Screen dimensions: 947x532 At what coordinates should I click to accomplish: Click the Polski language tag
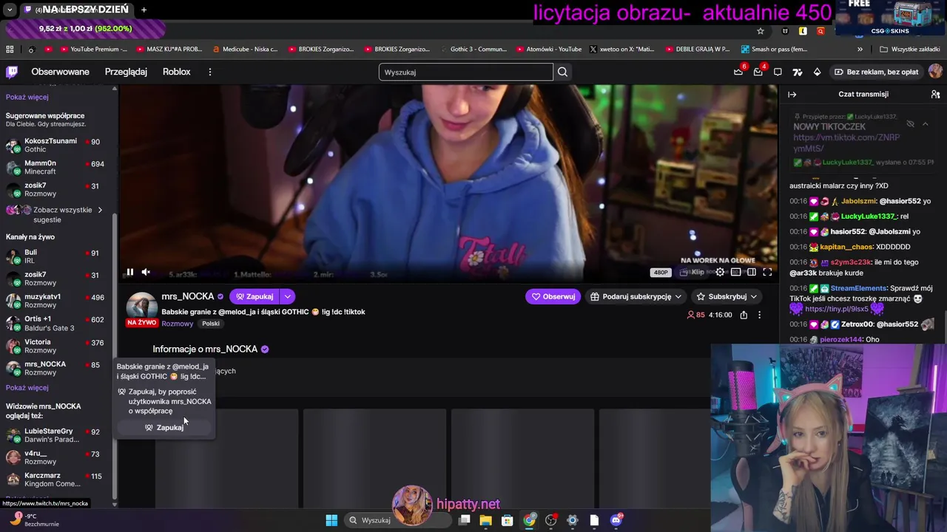pyautogui.click(x=211, y=324)
